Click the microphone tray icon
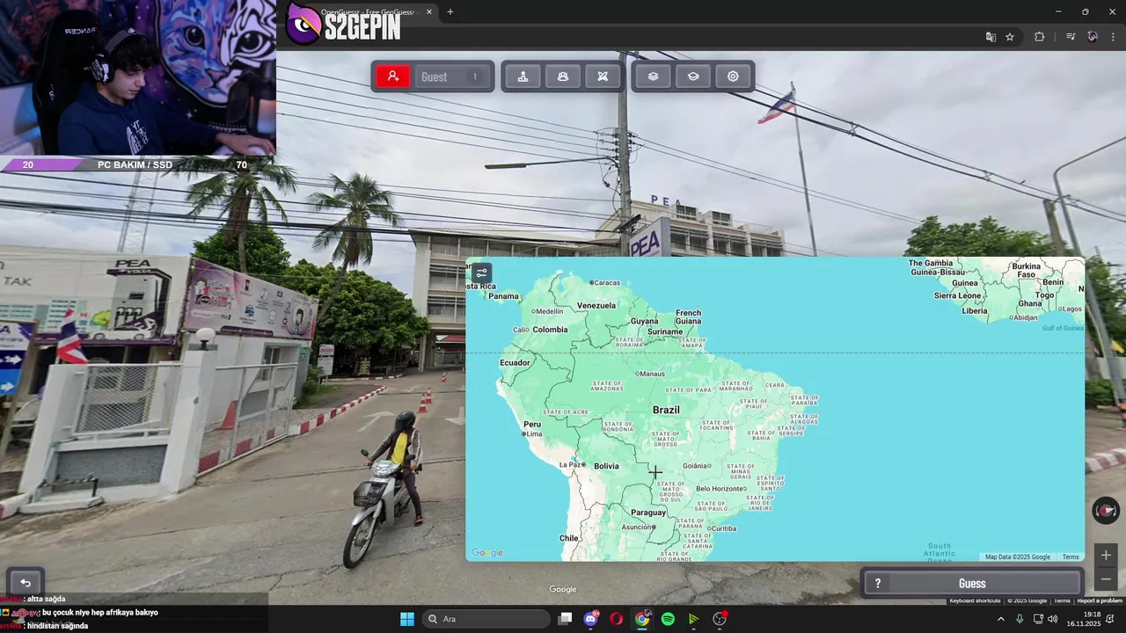 click(x=1020, y=619)
